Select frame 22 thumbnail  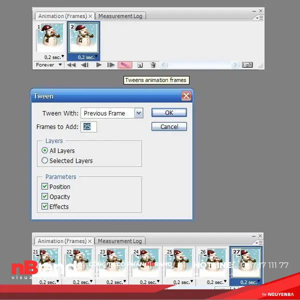pos(79,262)
